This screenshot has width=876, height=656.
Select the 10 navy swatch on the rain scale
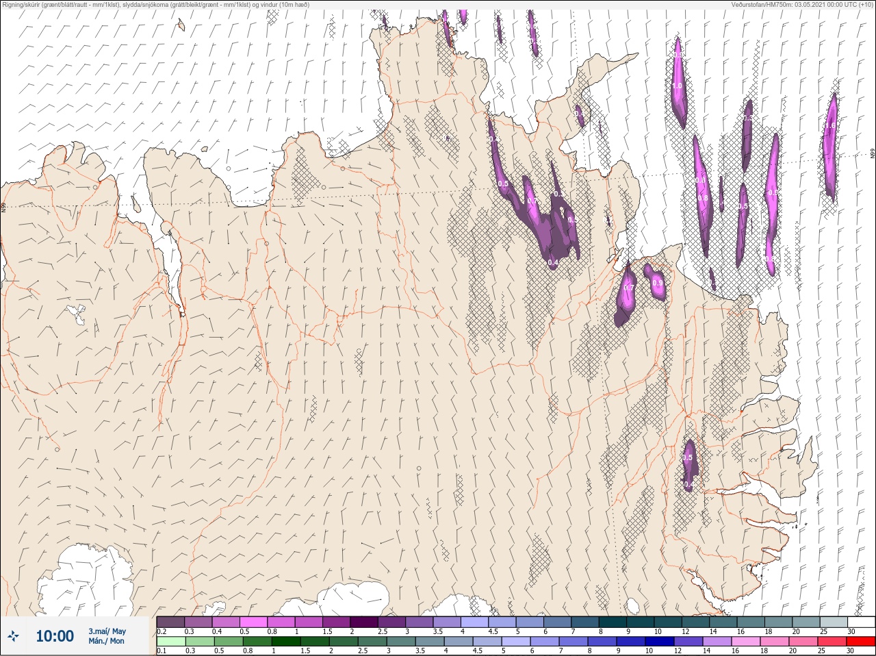click(660, 642)
